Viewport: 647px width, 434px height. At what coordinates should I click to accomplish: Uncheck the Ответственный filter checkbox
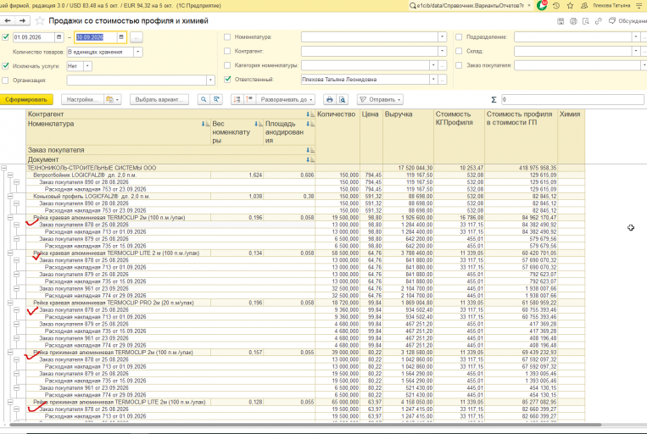227,79
